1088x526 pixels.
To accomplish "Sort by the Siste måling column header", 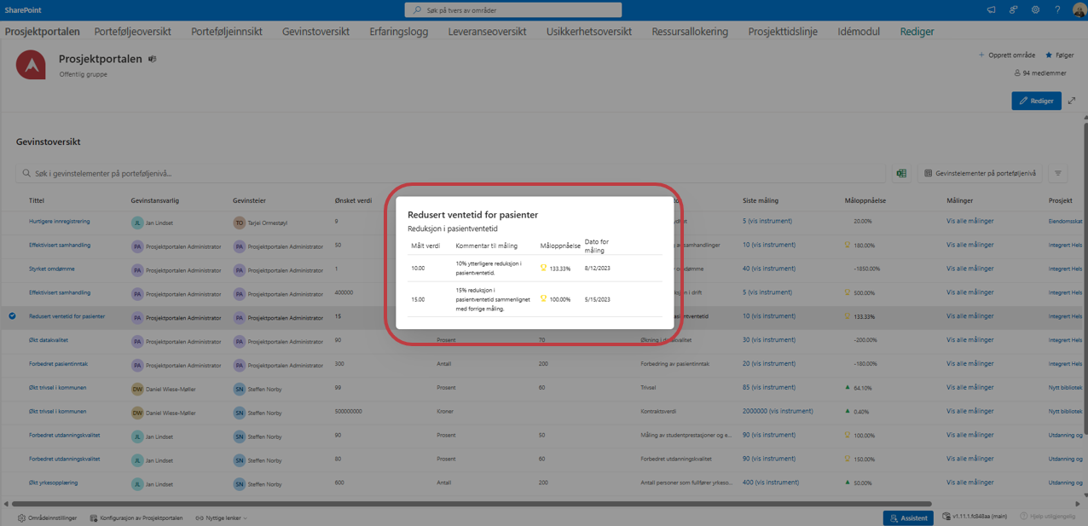I will point(761,201).
